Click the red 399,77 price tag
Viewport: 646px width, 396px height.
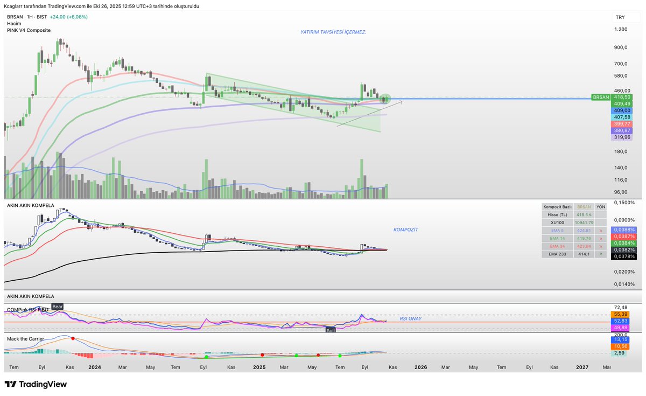click(x=622, y=124)
